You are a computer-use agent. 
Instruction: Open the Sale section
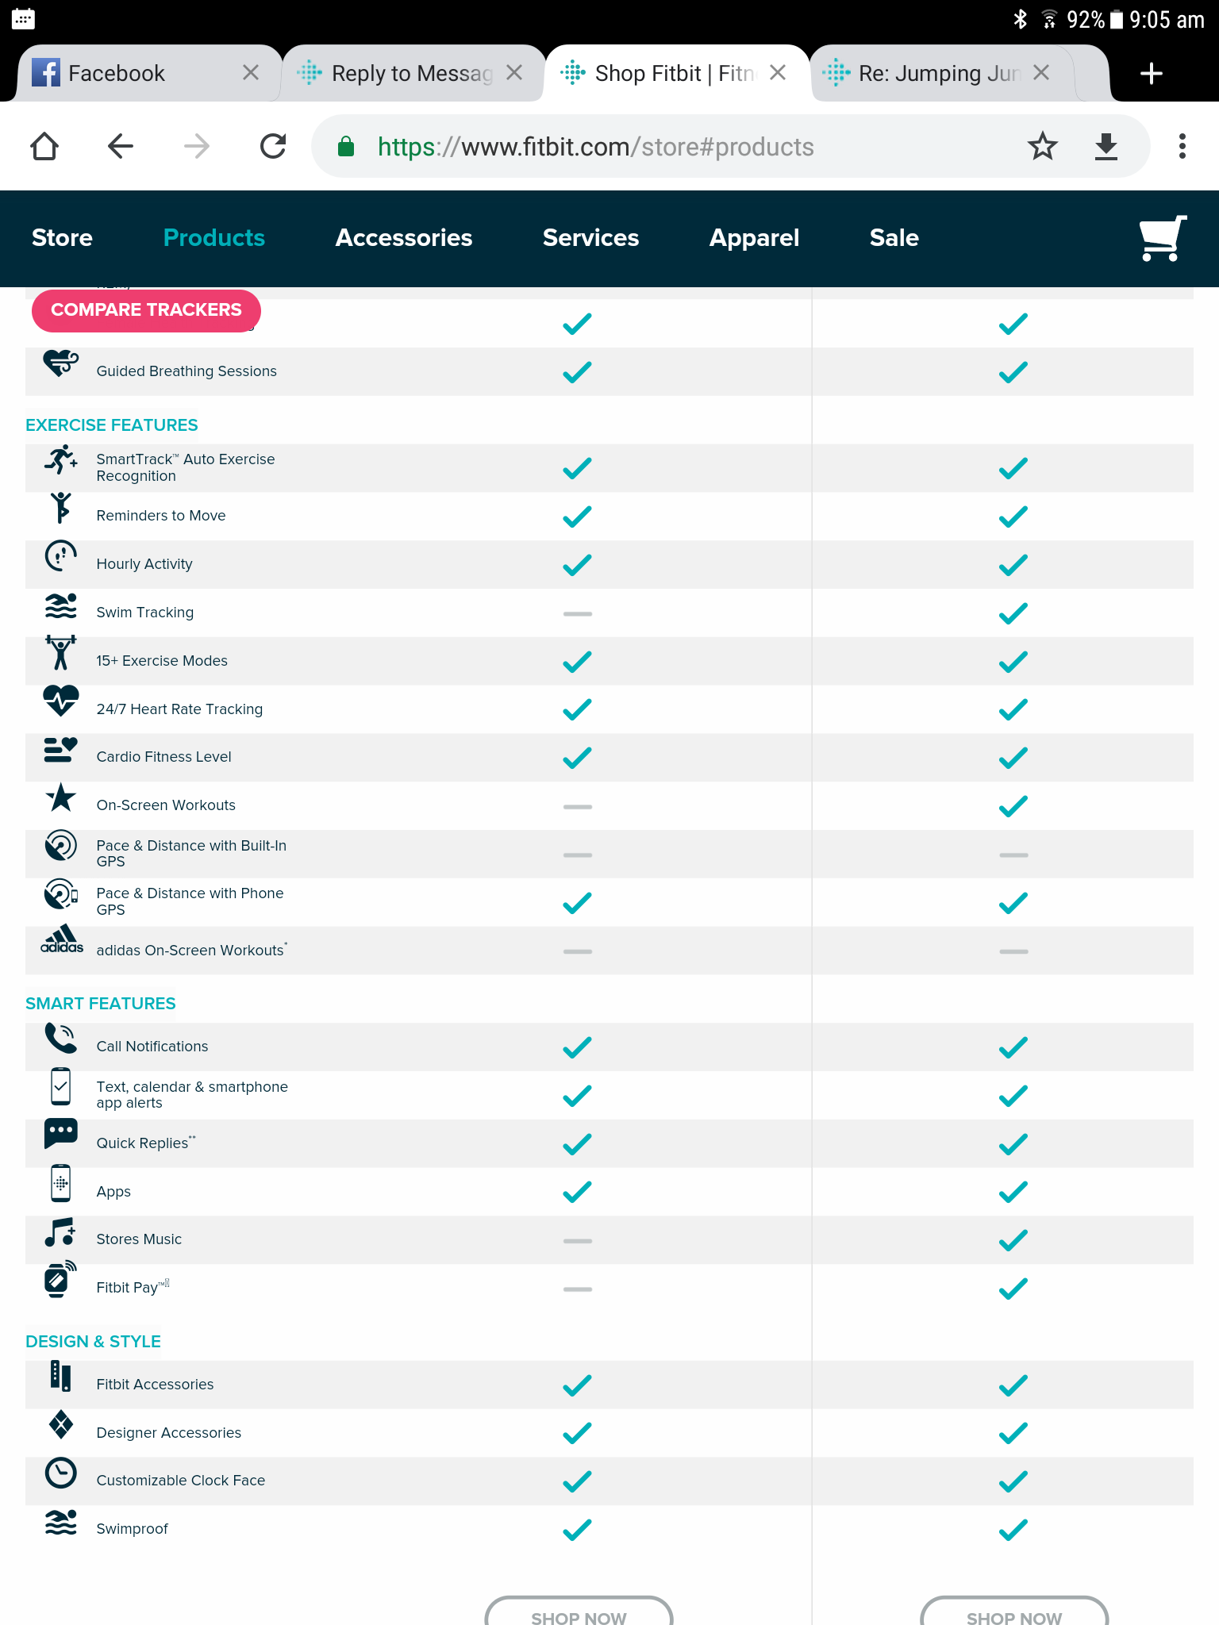(x=894, y=238)
